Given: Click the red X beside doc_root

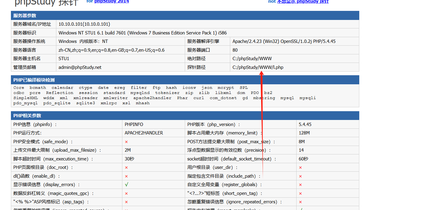Looking at the screenshot, I should click(126, 167).
